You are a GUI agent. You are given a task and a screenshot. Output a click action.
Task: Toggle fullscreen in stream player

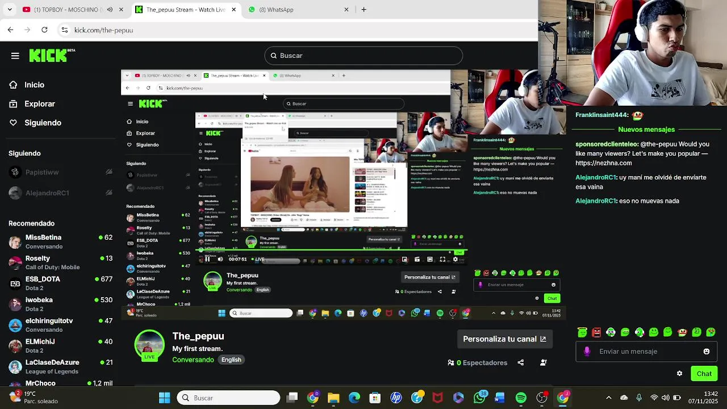click(442, 260)
